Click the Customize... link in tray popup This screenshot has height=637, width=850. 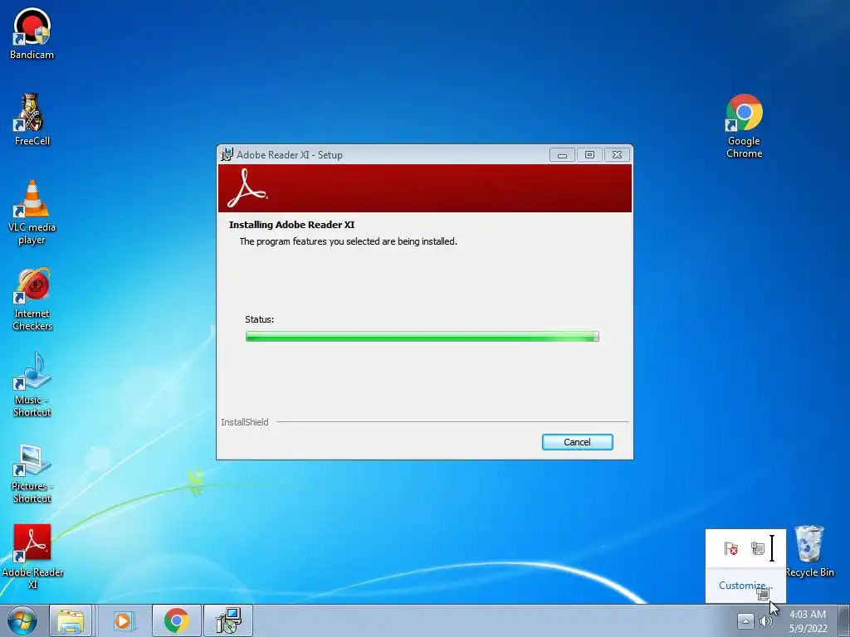point(745,586)
